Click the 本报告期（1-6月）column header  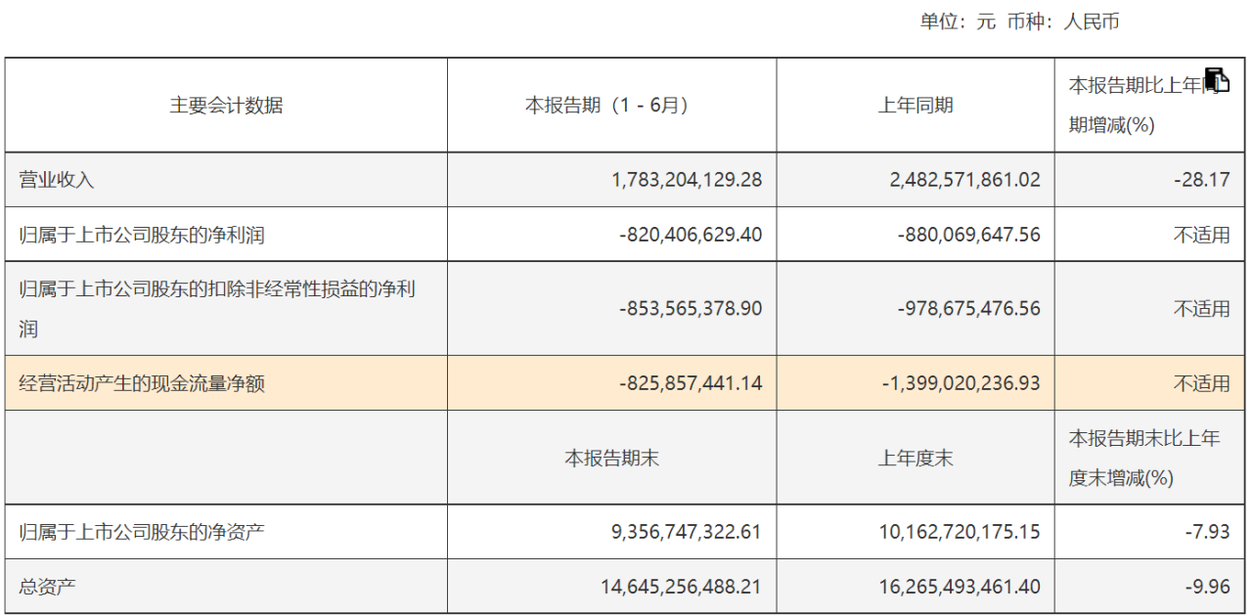tap(611, 106)
